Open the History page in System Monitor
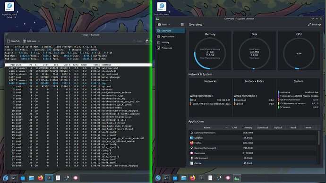Image resolution: width=326 pixels, height=183 pixels. (171, 42)
